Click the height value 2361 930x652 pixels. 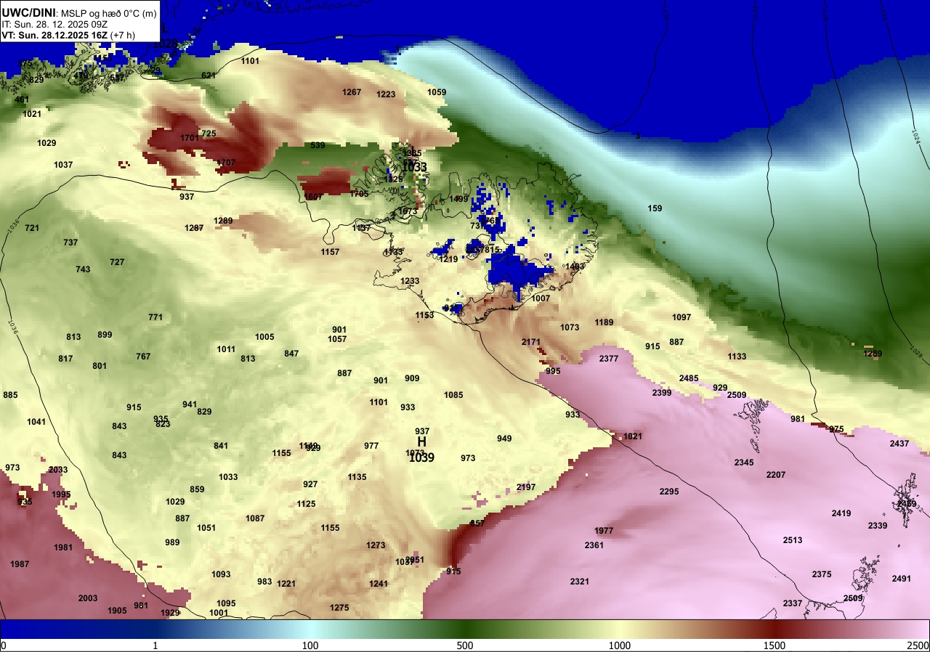(594, 545)
